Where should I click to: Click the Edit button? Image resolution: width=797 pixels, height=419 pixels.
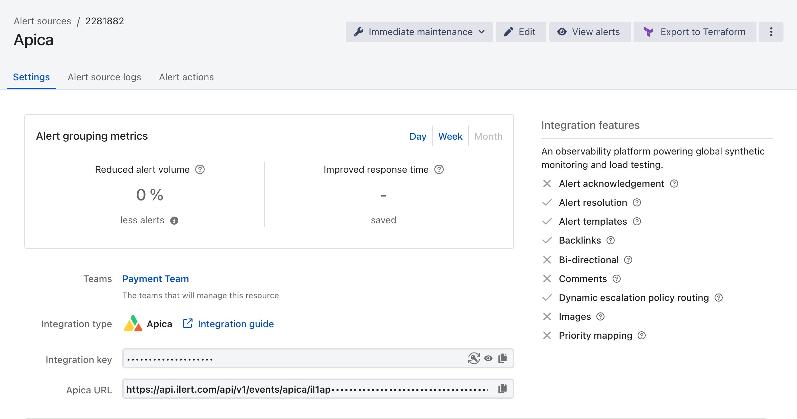(521, 32)
